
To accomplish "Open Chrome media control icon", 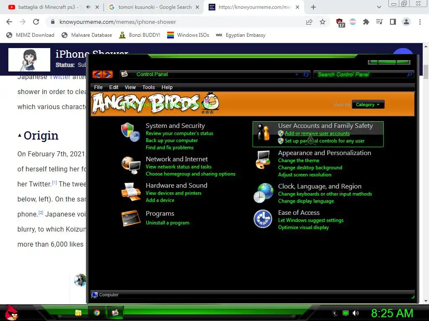I will pos(380,22).
